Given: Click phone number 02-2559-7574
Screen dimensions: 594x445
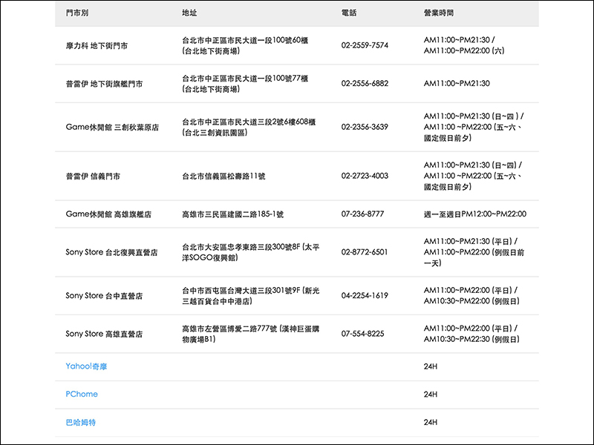Looking at the screenshot, I should (x=365, y=45).
